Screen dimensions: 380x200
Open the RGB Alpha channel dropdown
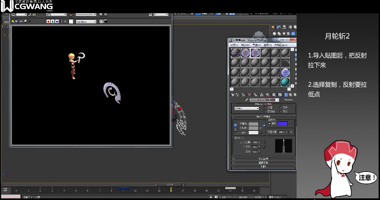tap(86, 22)
